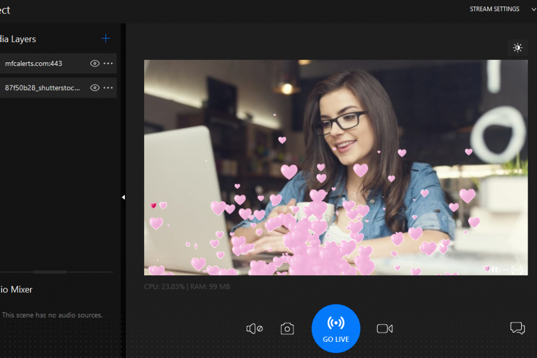The width and height of the screenshot is (537, 358).
Task: Open options menu for mfcalerts.com:443 layer
Action: pyautogui.click(x=108, y=63)
